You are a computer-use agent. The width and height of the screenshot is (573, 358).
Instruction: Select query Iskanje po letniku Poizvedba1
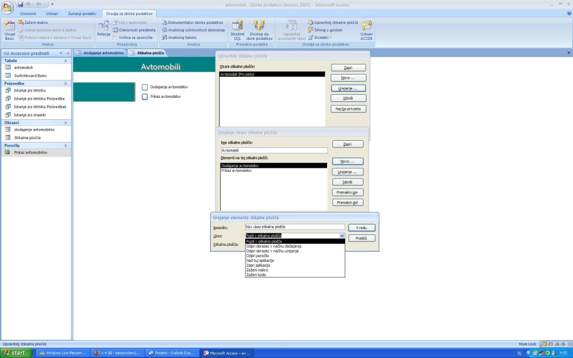40,107
